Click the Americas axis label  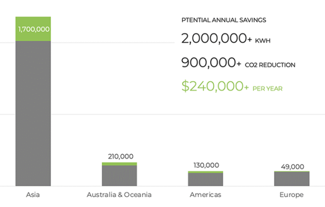point(205,195)
